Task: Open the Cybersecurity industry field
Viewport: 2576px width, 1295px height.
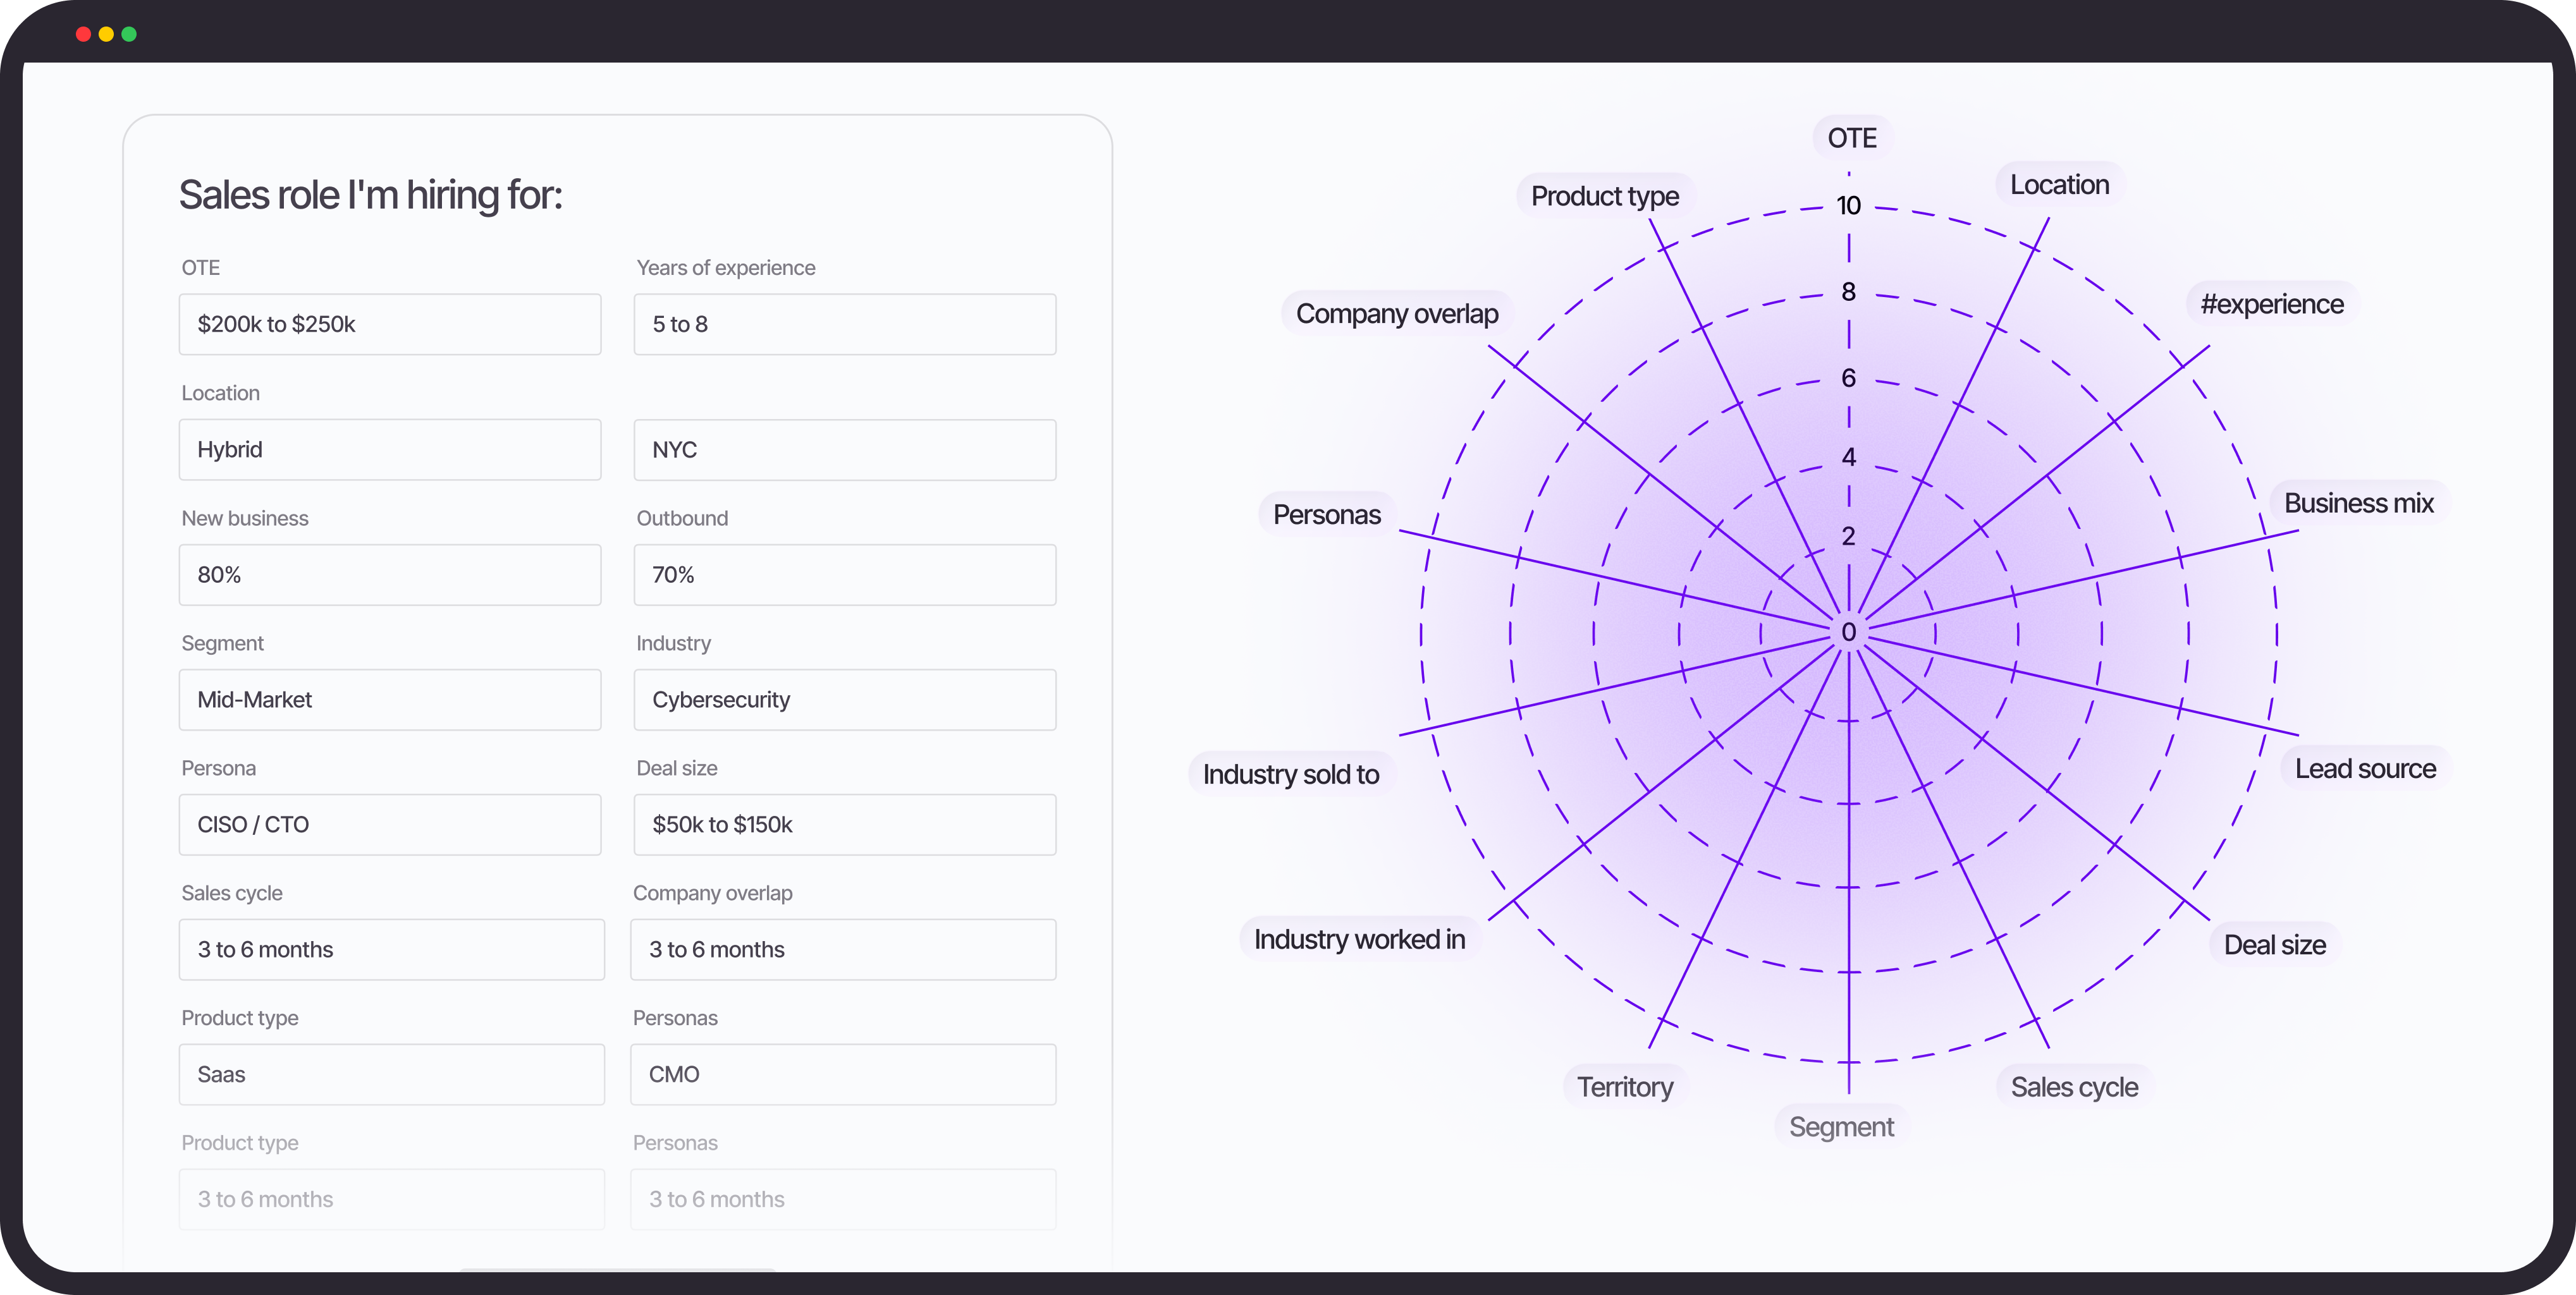Action: click(844, 700)
